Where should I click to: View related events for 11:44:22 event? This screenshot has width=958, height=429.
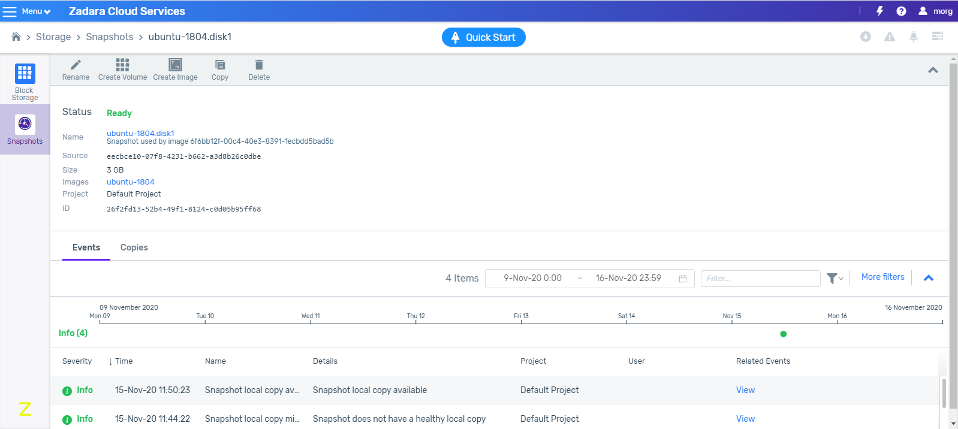(x=745, y=419)
